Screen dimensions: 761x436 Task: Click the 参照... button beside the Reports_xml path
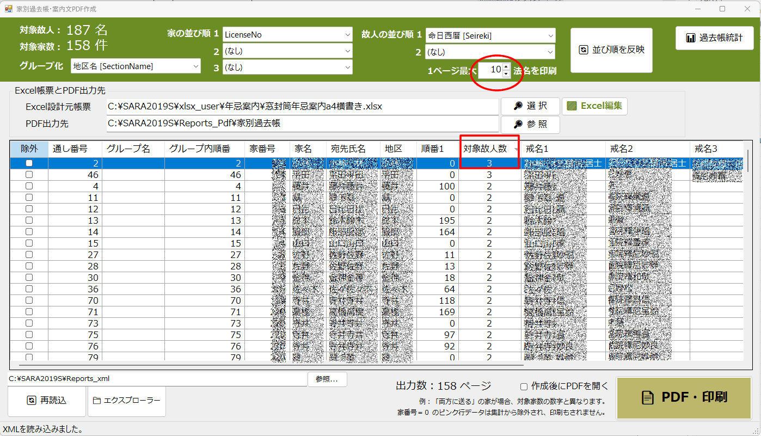pos(327,379)
